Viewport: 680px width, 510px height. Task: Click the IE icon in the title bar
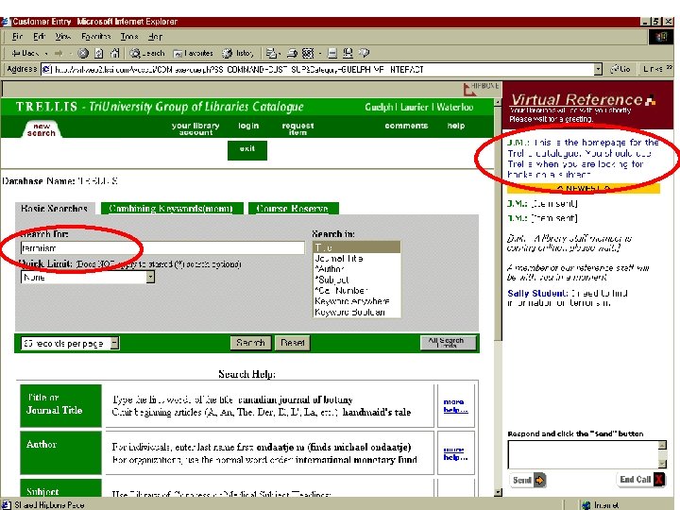pos(6,22)
